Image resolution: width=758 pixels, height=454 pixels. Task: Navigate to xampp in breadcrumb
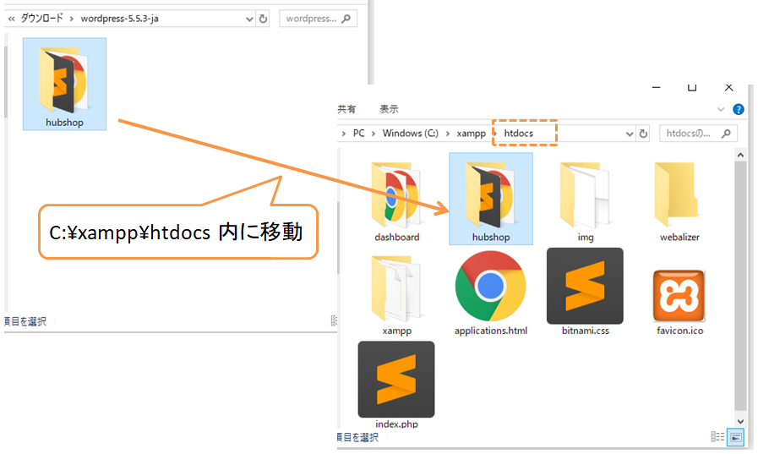click(472, 134)
